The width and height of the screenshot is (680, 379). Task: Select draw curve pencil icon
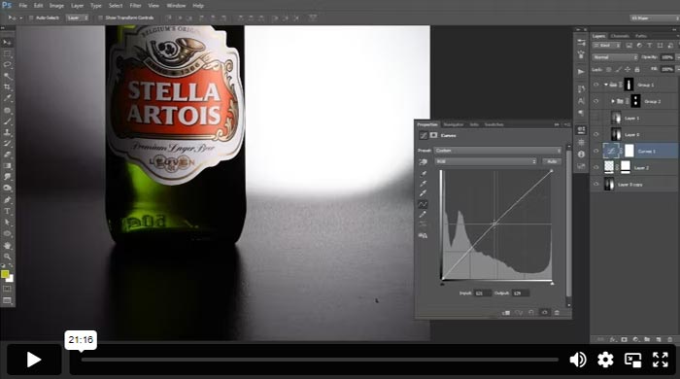coord(423,214)
